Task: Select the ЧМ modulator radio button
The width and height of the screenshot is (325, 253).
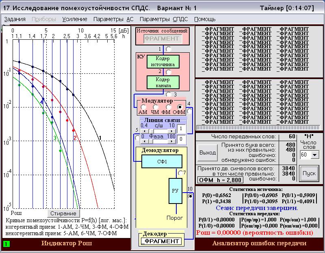Action: pos(156,107)
